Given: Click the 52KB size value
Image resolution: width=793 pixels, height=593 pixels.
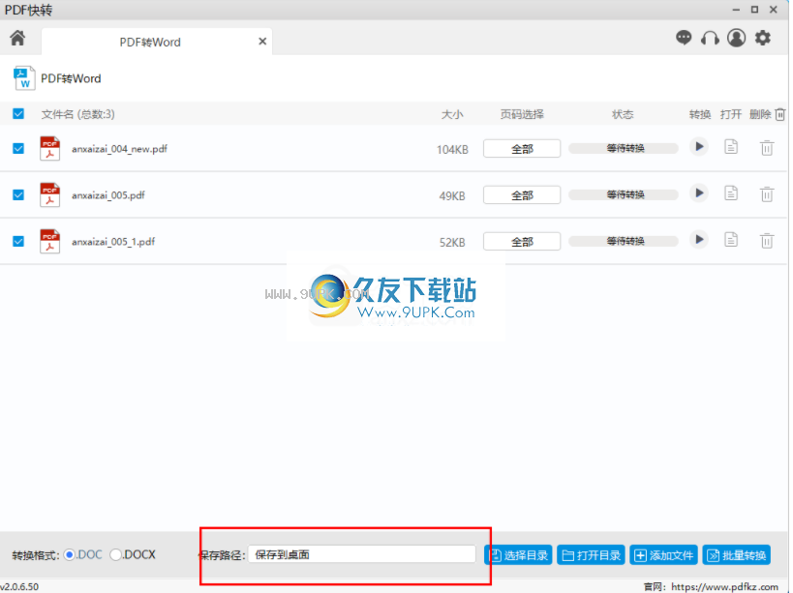Looking at the screenshot, I should [452, 243].
